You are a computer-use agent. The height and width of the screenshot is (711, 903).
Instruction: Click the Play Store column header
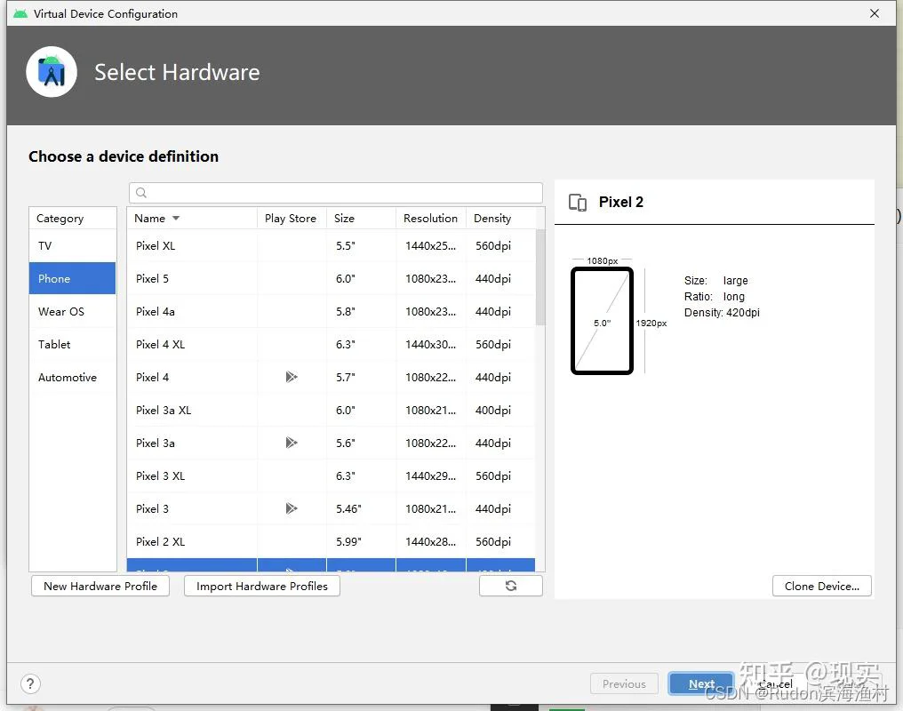[x=292, y=219]
